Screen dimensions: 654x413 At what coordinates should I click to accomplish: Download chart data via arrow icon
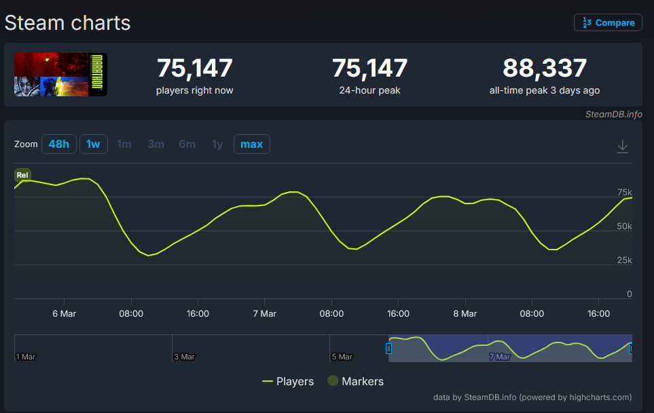tap(622, 146)
